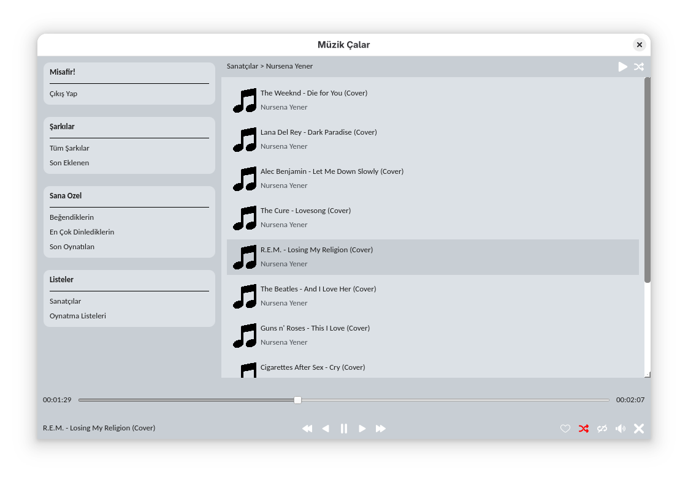Click the now-playing title in the bottom bar
This screenshot has height=480, width=688.
99,428
